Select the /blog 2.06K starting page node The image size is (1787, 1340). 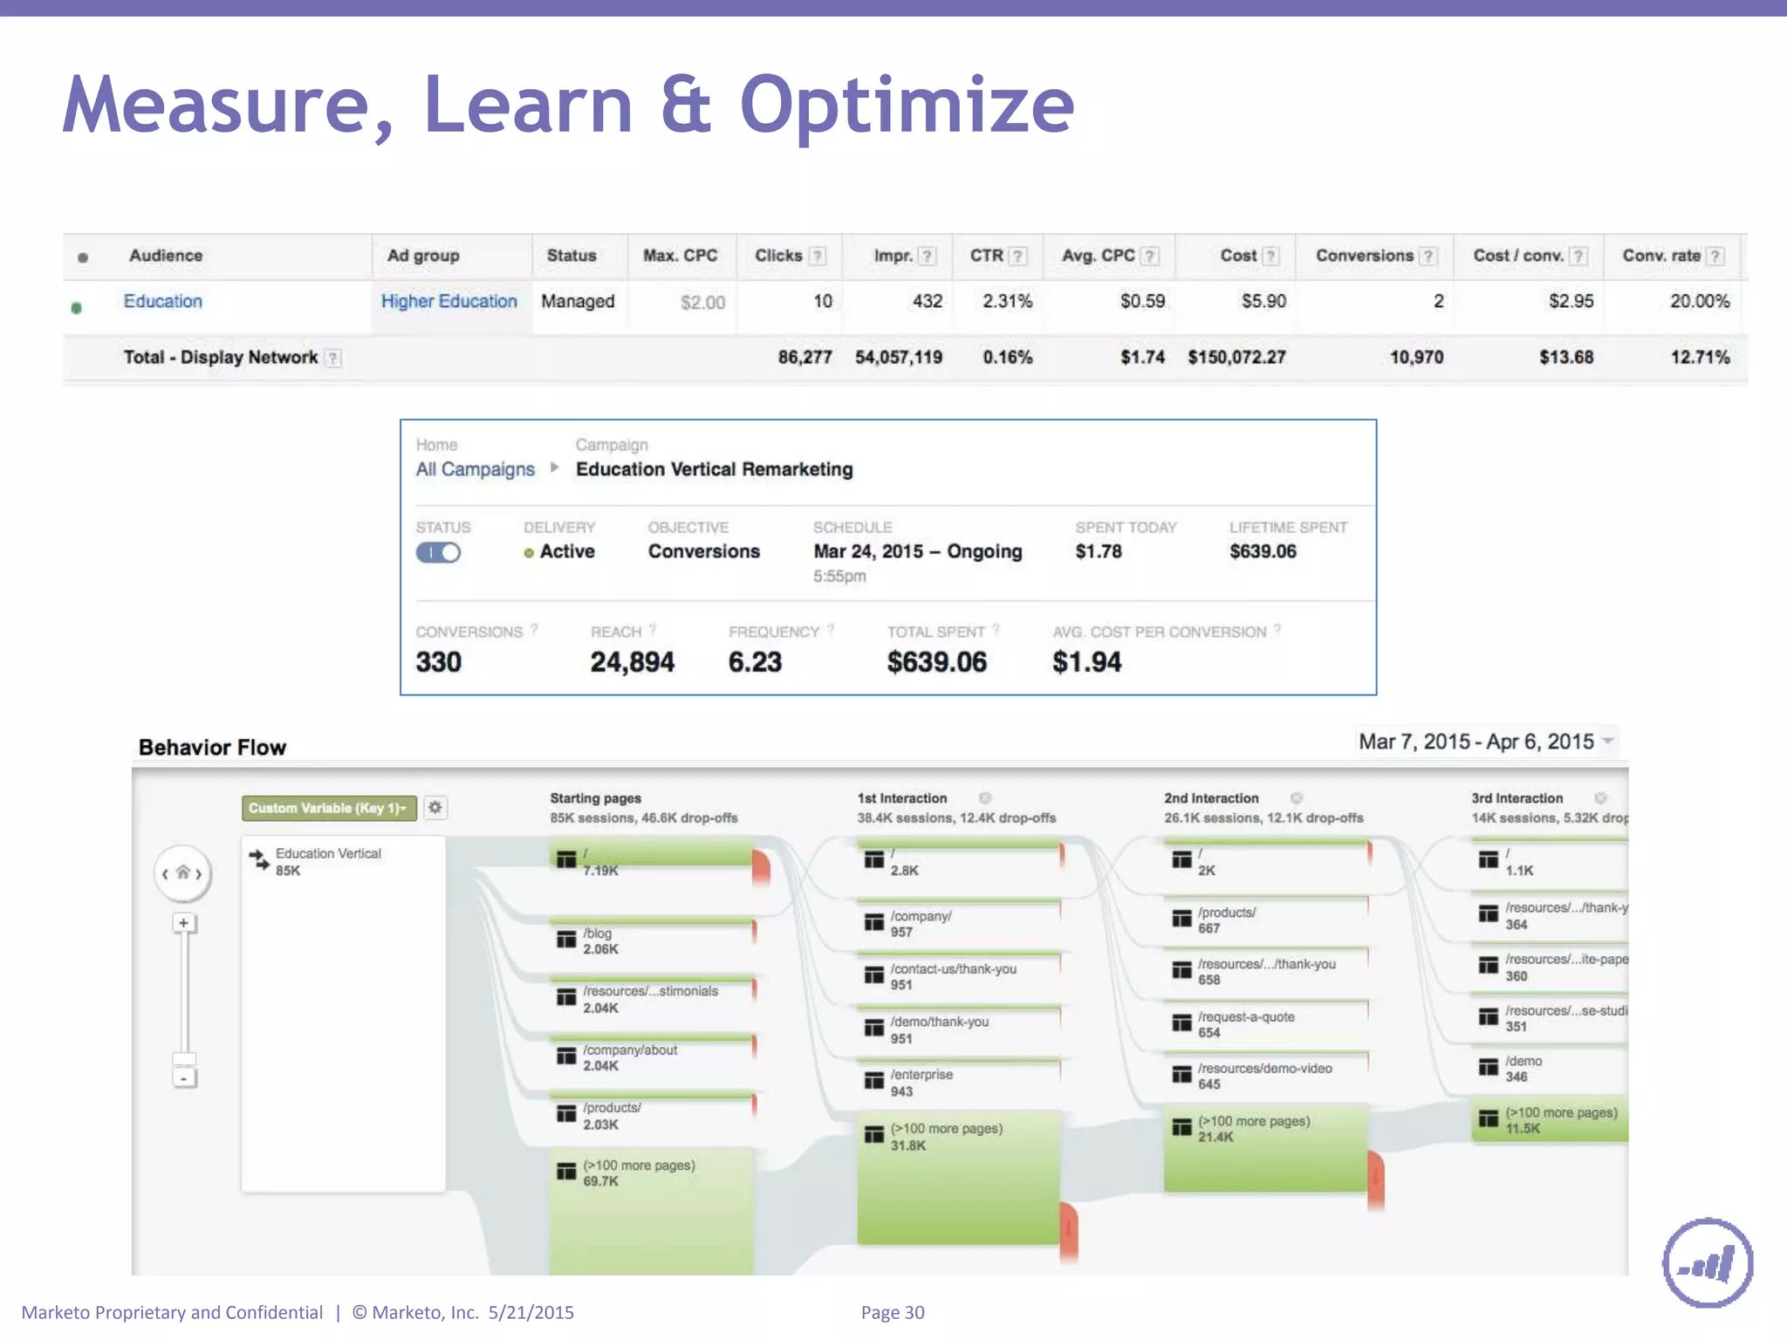coord(652,937)
